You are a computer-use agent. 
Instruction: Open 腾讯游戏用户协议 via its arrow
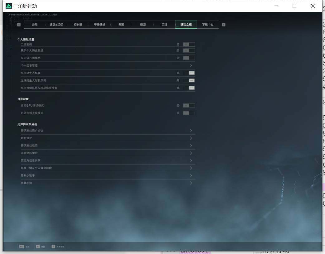click(191, 131)
